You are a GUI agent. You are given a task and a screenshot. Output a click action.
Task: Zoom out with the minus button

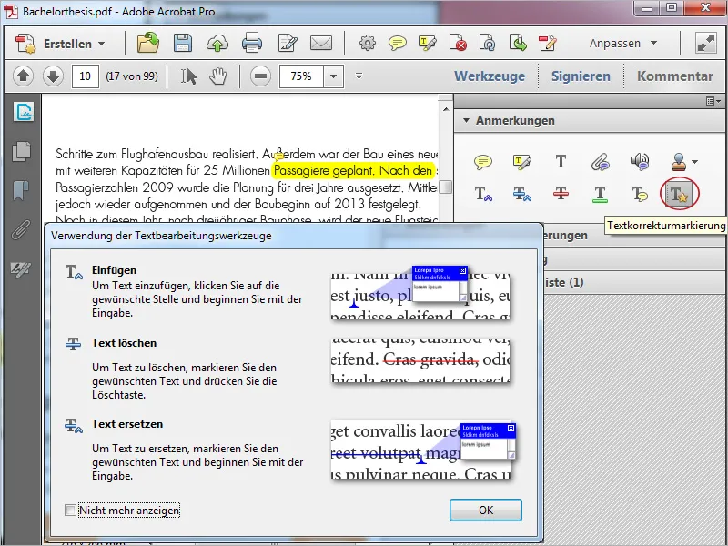[260, 76]
